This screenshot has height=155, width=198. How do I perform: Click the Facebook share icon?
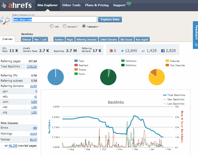tap(163, 51)
